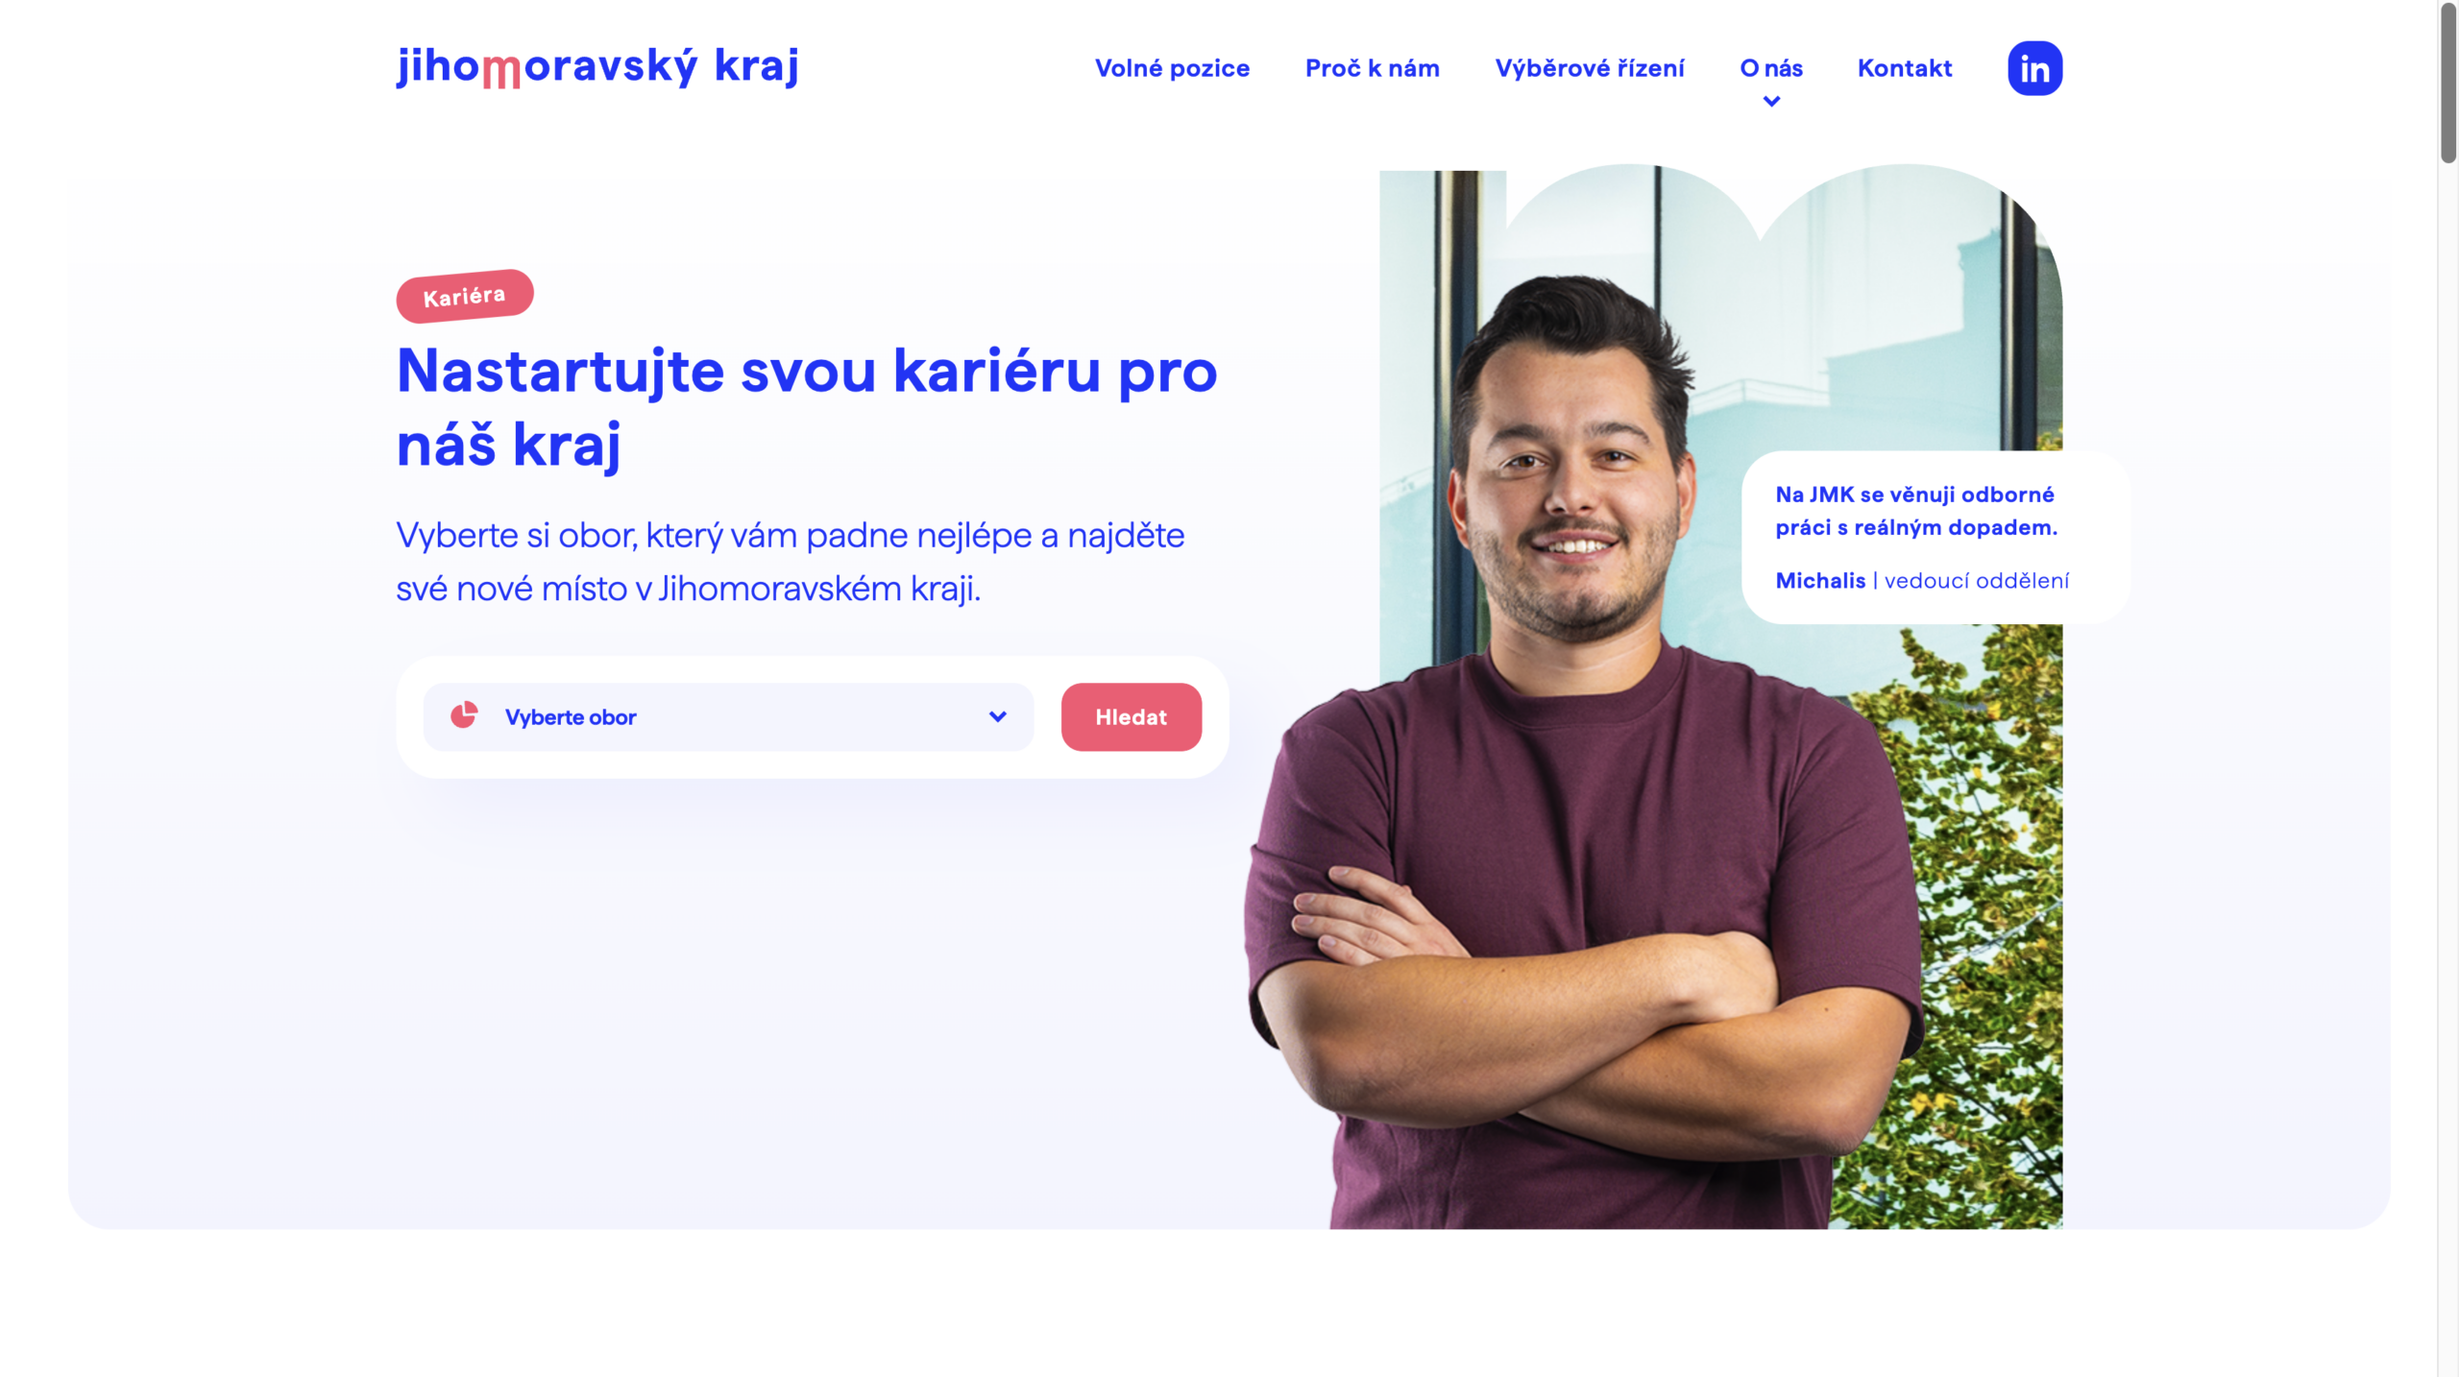Click the page vertical scrollbar thumb
The image size is (2459, 1377).
(x=2448, y=82)
